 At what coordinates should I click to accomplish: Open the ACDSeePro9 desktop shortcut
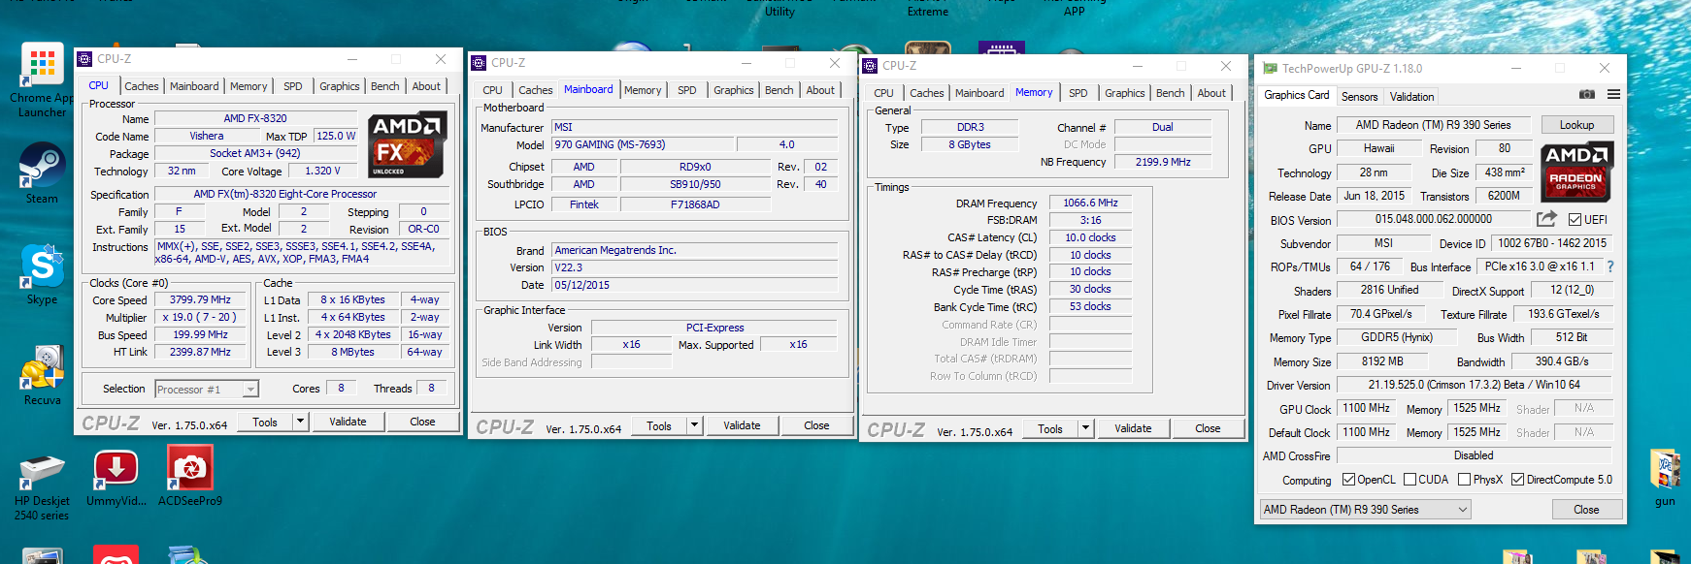point(190,477)
